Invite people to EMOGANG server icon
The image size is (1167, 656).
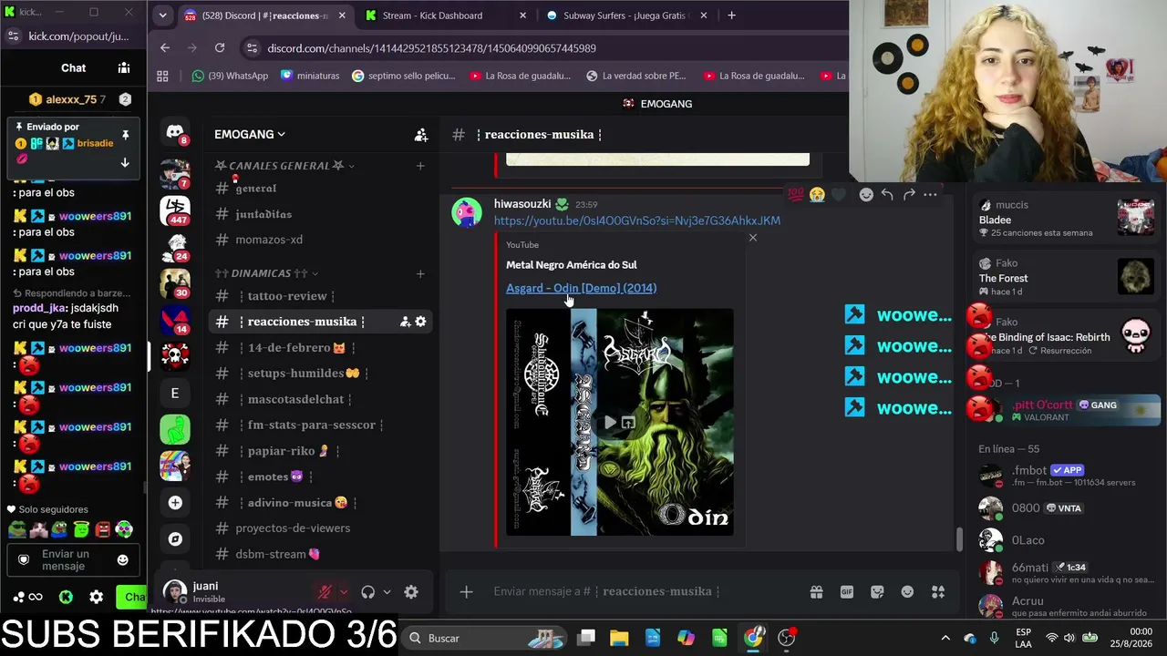(x=421, y=135)
